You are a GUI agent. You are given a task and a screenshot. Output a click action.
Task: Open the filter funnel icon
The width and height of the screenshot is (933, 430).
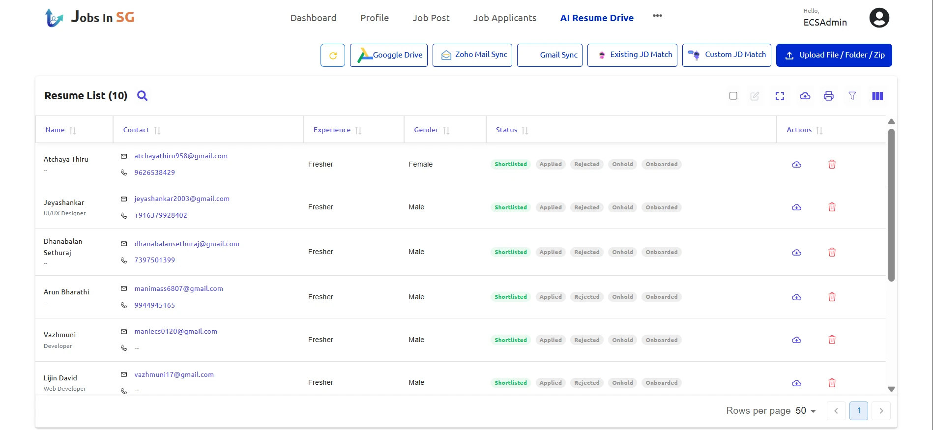pos(852,96)
